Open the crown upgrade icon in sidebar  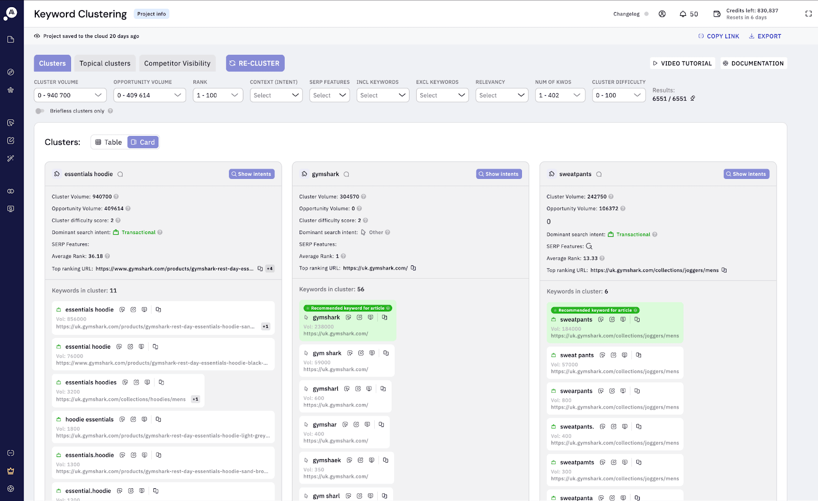(x=11, y=471)
